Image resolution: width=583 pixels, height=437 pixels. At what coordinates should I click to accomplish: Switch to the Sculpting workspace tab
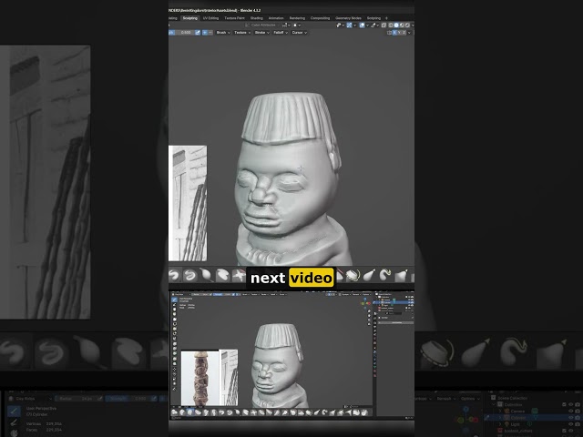pyautogui.click(x=190, y=18)
